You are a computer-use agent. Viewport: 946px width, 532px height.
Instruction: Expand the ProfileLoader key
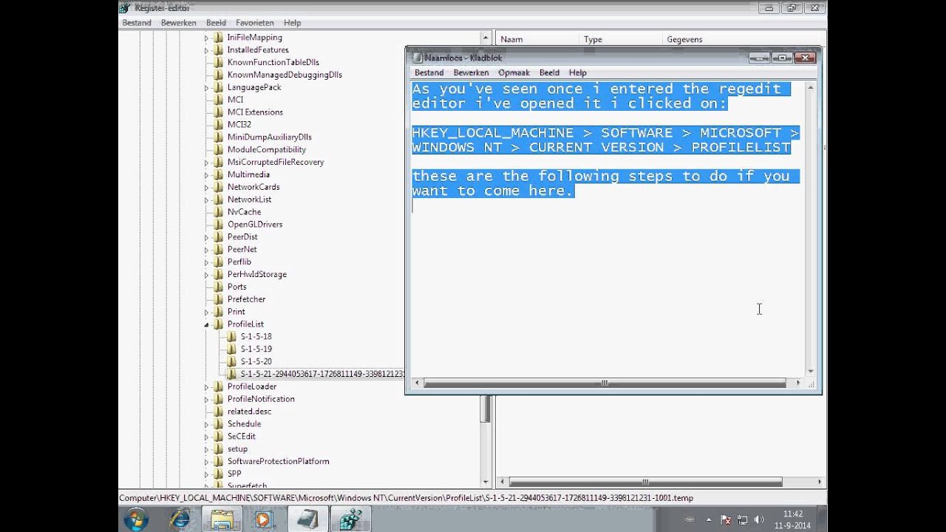pyautogui.click(x=206, y=386)
